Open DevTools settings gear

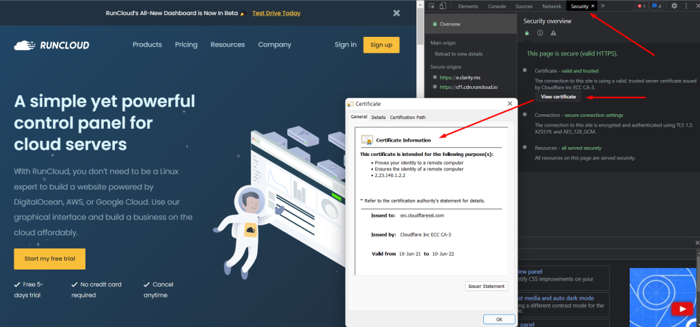[x=674, y=5]
